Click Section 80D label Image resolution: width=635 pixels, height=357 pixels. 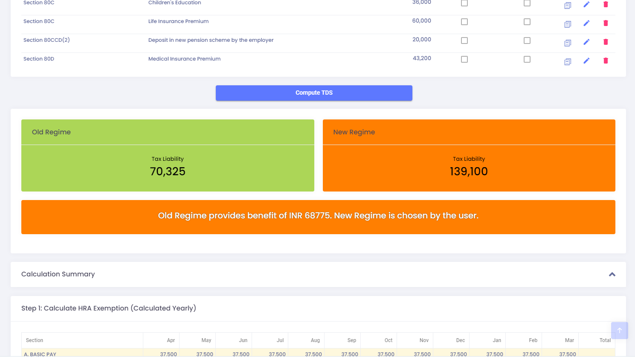(x=39, y=59)
